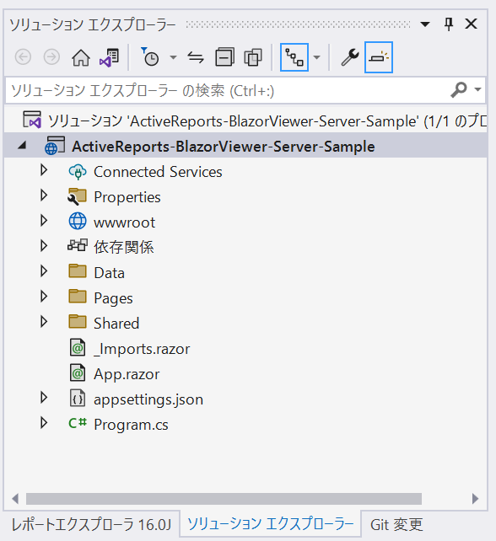This screenshot has height=541, width=496.
Task: Click the Home icon in Solution Explorer toolbar
Action: click(81, 57)
